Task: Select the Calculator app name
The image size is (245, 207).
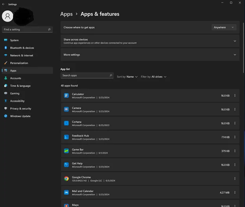Action: [x=78, y=94]
